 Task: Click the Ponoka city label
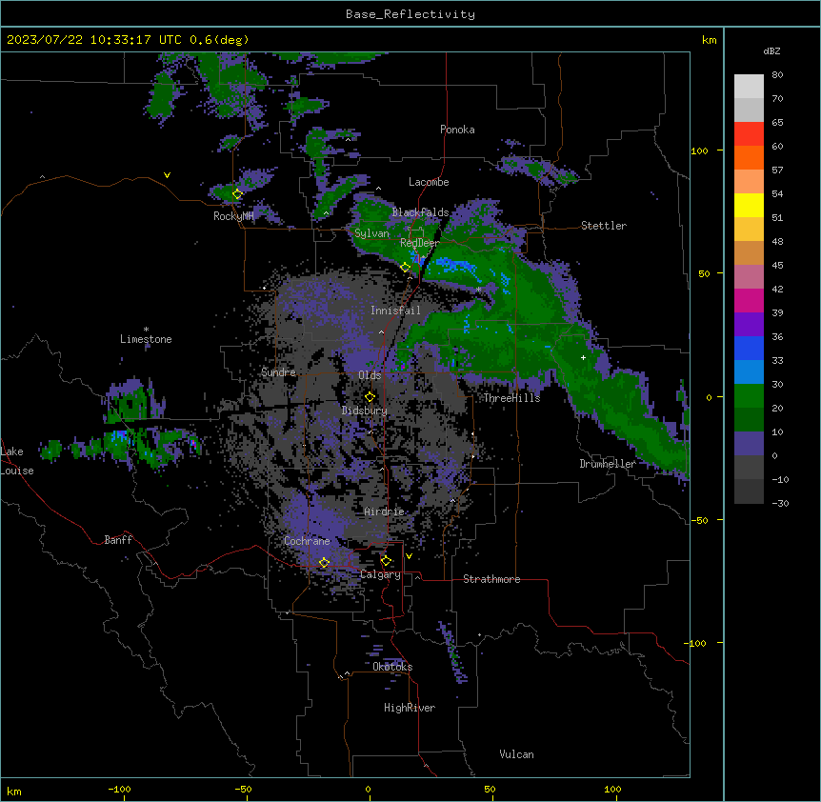(457, 130)
